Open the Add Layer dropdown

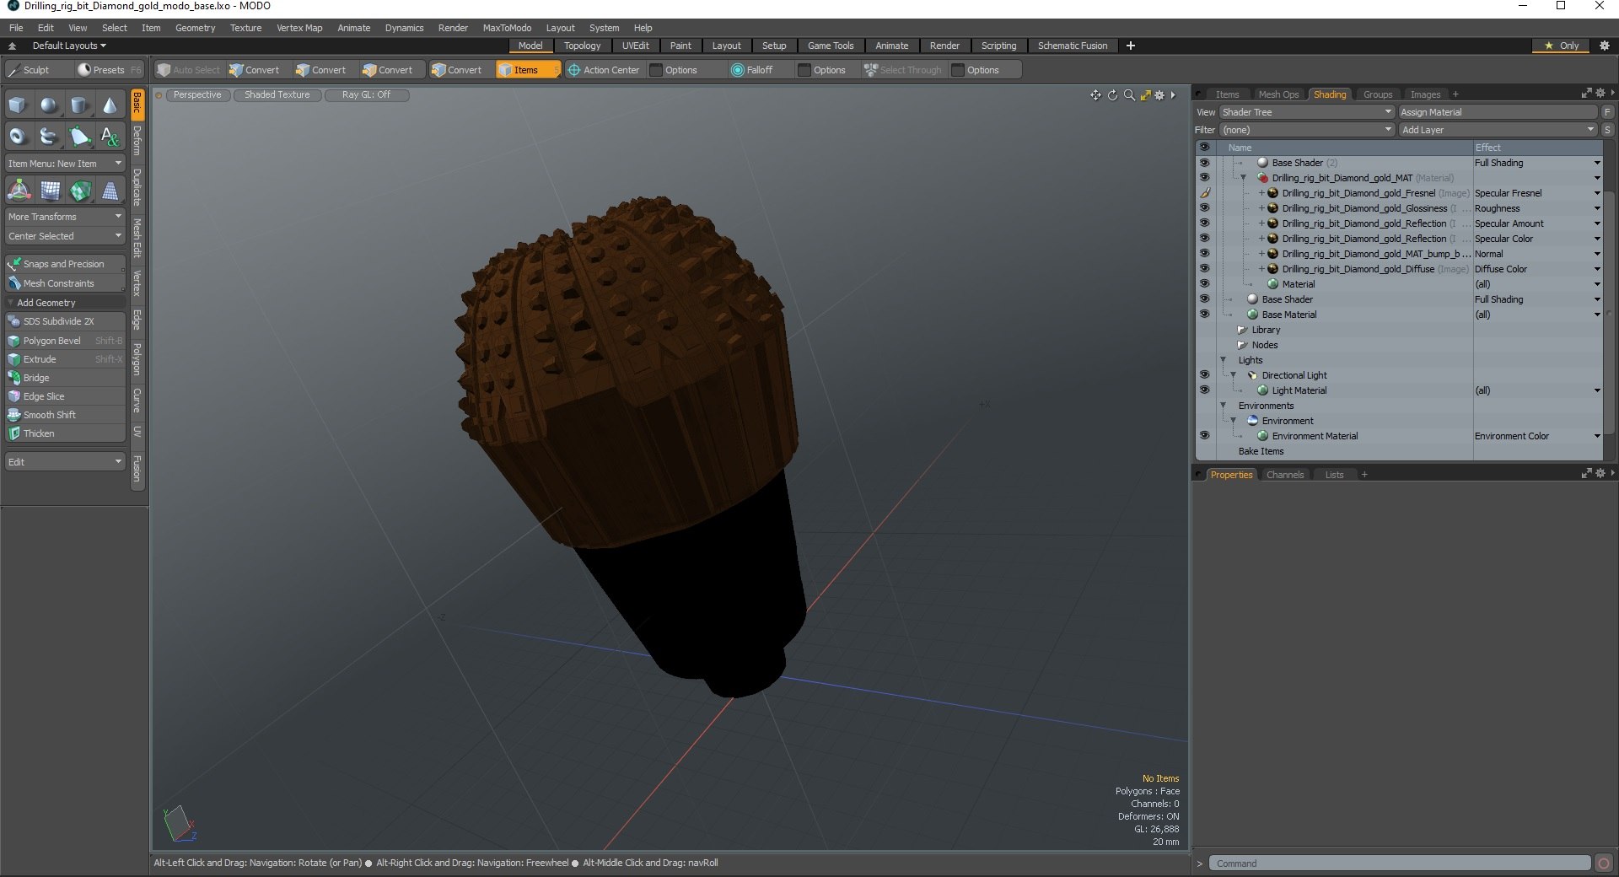(1497, 130)
